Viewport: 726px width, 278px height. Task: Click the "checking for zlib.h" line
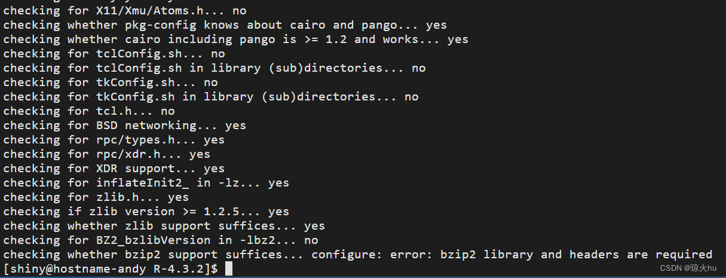pos(96,197)
